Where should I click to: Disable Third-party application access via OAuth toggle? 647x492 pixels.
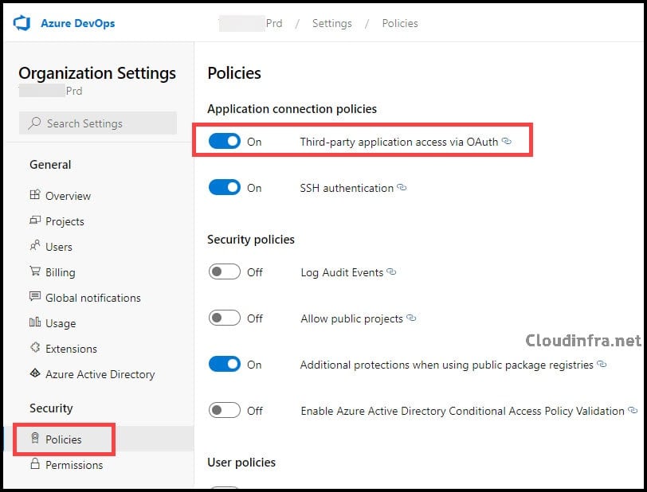coord(225,141)
